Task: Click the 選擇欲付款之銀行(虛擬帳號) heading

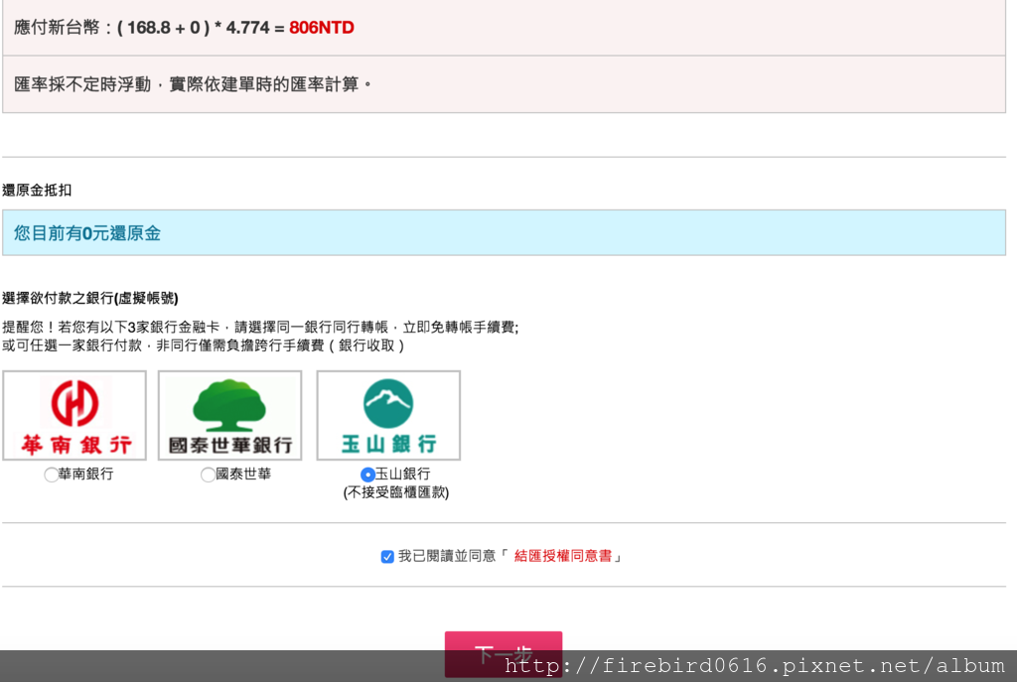Action: click(90, 298)
